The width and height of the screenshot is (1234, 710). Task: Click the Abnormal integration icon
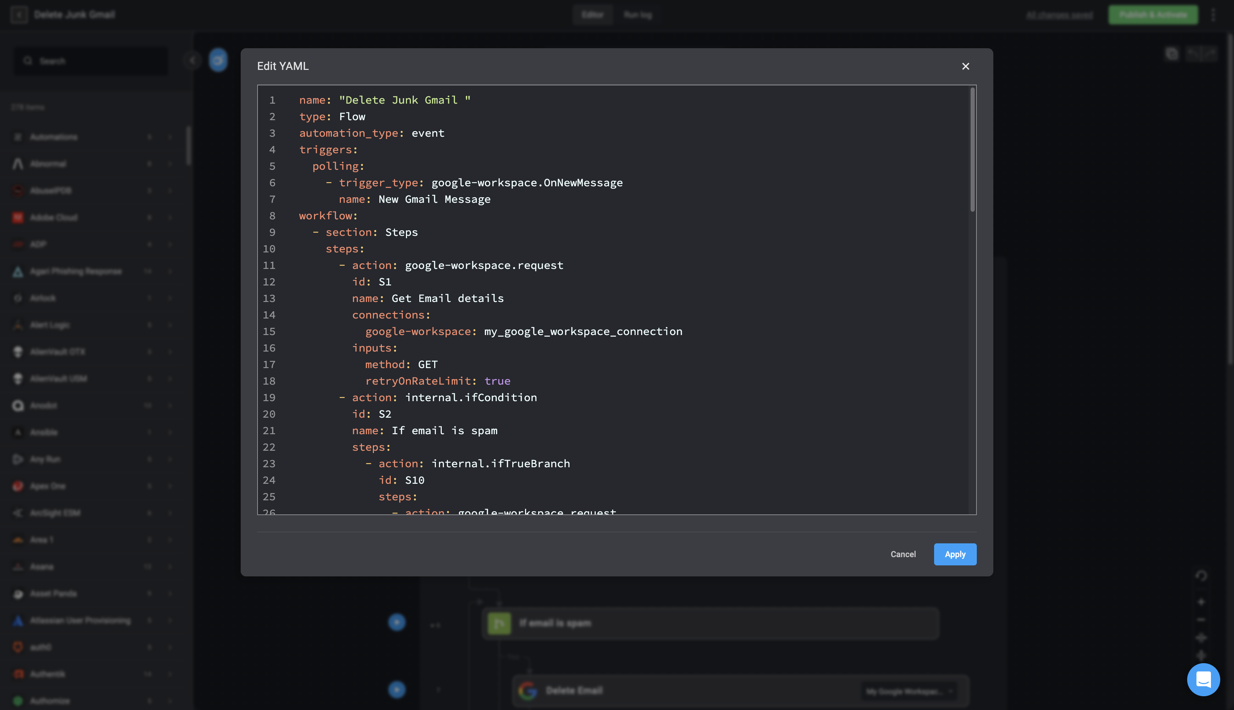tap(18, 164)
